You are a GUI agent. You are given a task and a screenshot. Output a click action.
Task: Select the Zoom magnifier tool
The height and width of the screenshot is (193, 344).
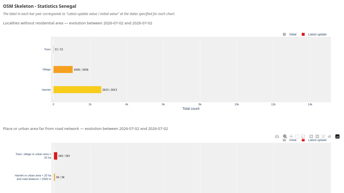(285, 136)
